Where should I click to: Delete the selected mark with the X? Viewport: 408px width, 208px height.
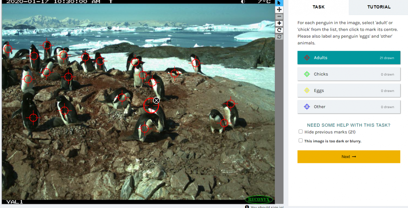pos(156,100)
